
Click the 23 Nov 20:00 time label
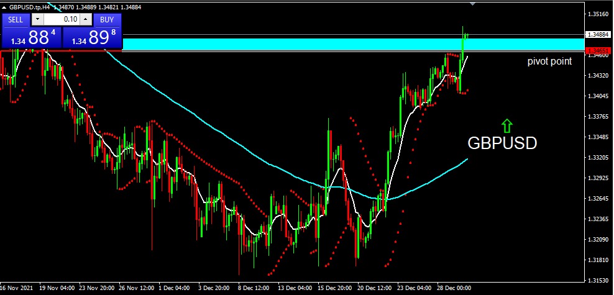[x=96, y=288]
